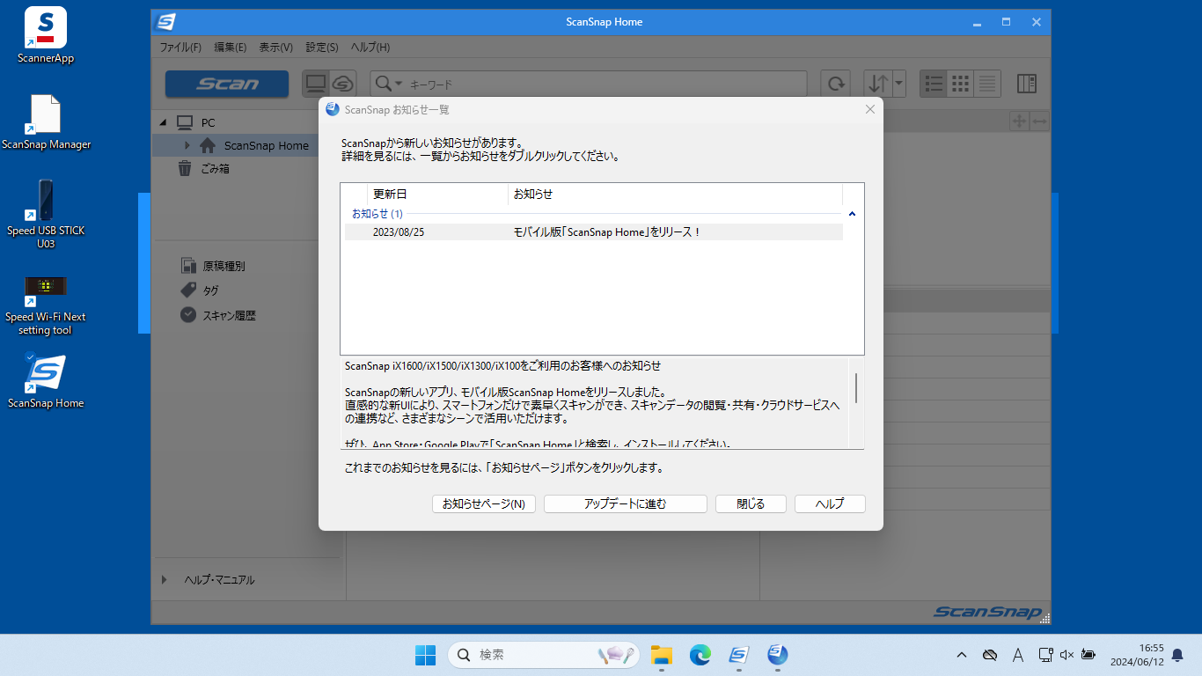
Task: Select the ScanSnap Home folder in tree
Action: tap(266, 145)
